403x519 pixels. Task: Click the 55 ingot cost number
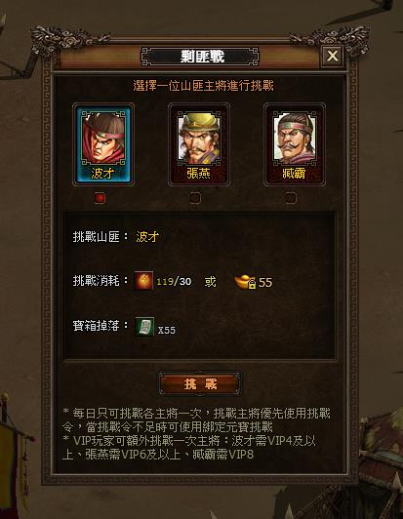tap(265, 282)
